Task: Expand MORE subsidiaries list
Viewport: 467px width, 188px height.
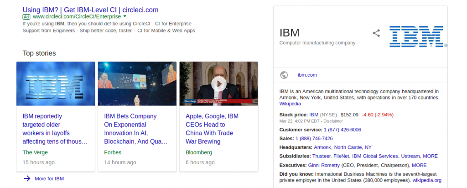Action: [430, 156]
